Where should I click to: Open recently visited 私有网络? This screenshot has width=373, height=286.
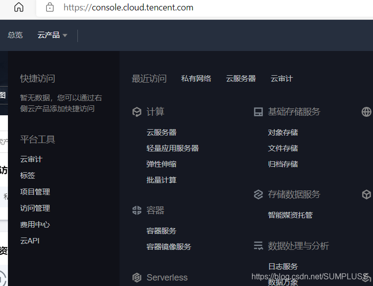196,79
